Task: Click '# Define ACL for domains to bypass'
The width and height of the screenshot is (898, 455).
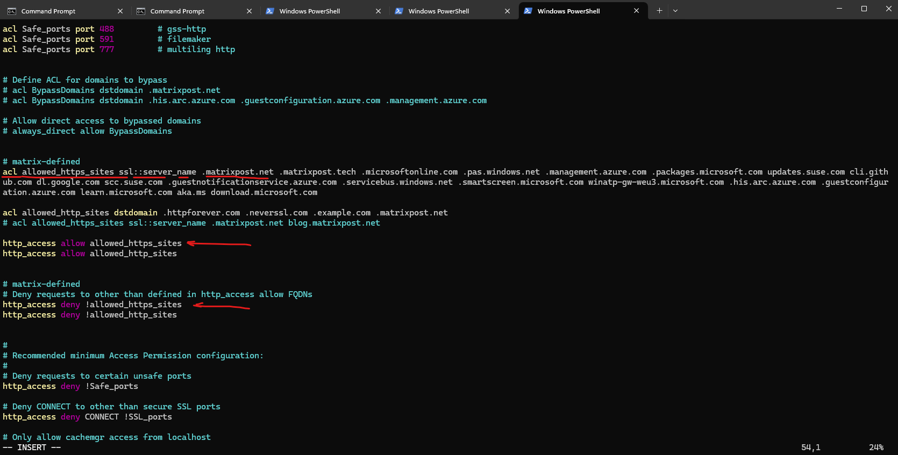Action: (85, 80)
